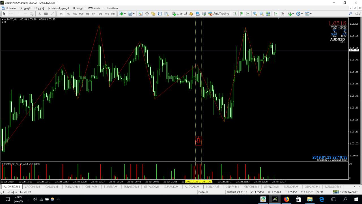Click the Zoom In magnifier icon
Screen dimensions: 362x204
(255, 14)
